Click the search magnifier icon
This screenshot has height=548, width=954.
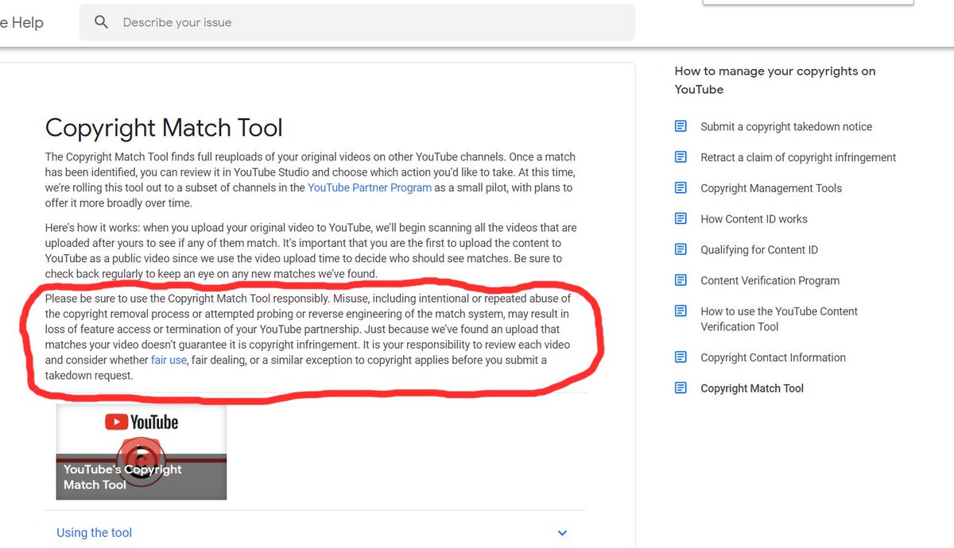[x=101, y=22]
